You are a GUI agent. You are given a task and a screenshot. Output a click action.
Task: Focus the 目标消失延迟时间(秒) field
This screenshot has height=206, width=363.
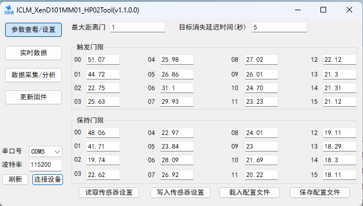[x=280, y=27]
